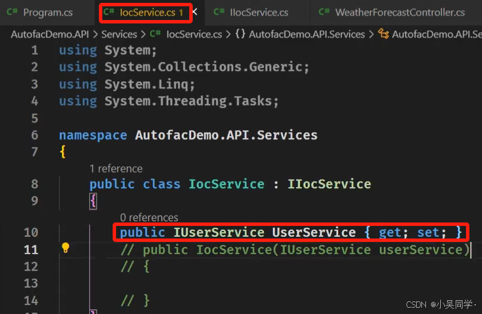Click the 'class' keyword on line 8
Screen dimensions: 482x314
[x=161, y=184]
